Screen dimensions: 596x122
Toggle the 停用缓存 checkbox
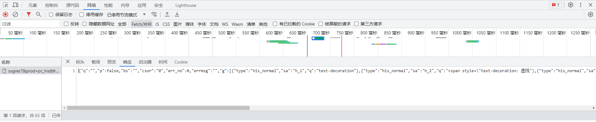[x=82, y=15]
